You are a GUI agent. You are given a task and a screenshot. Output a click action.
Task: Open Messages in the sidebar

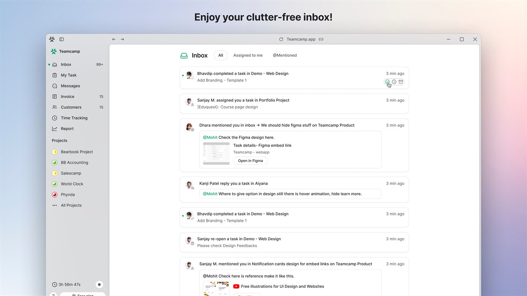click(x=78, y=86)
